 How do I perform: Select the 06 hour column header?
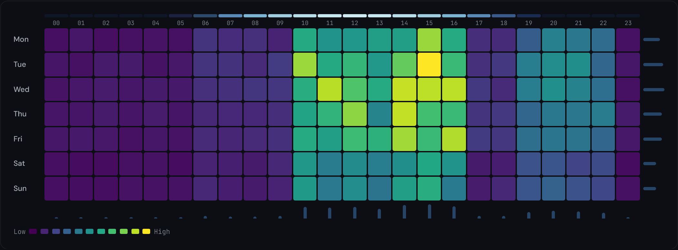coord(205,23)
